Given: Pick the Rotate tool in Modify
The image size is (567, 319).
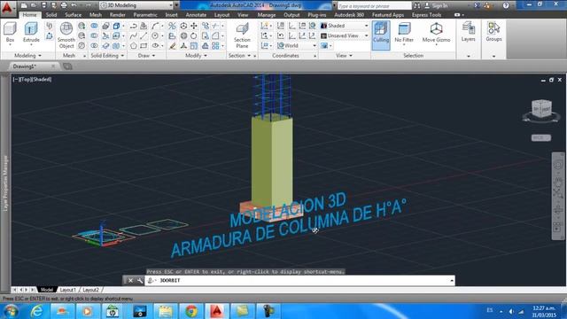Looking at the screenshot, I should (x=194, y=35).
